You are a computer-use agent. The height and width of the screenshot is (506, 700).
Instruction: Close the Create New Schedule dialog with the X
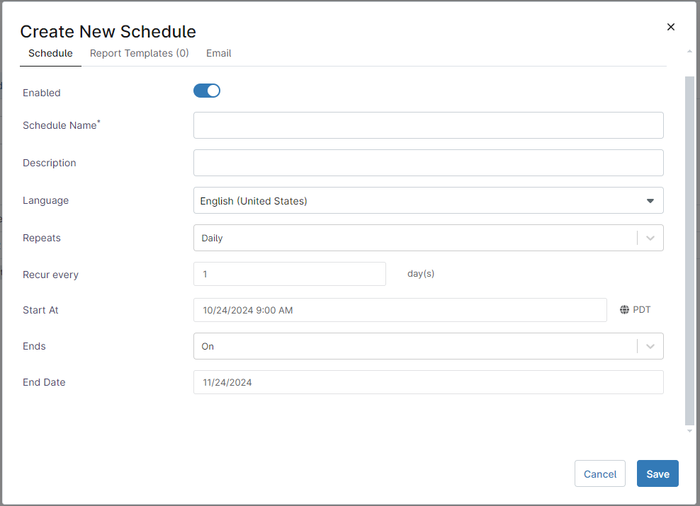pos(670,26)
